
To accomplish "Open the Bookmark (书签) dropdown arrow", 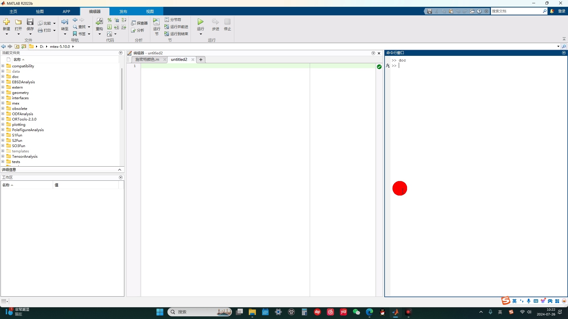I will tap(89, 34).
